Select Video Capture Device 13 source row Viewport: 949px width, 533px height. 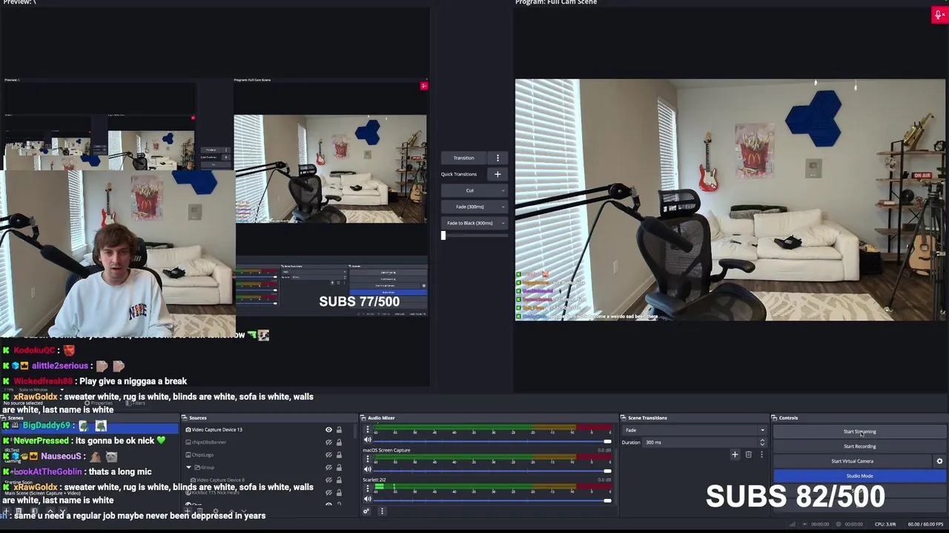[x=263, y=429]
